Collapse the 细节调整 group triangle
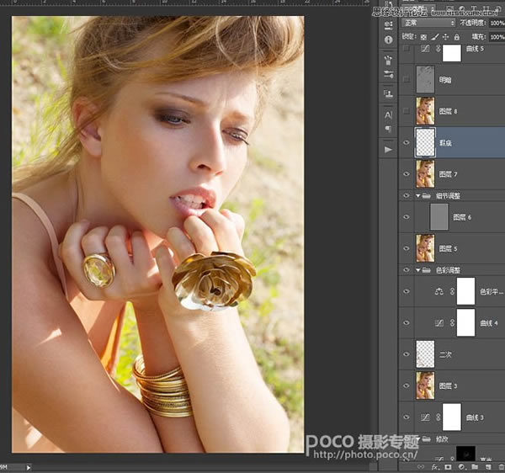This screenshot has width=505, height=473. [418, 196]
